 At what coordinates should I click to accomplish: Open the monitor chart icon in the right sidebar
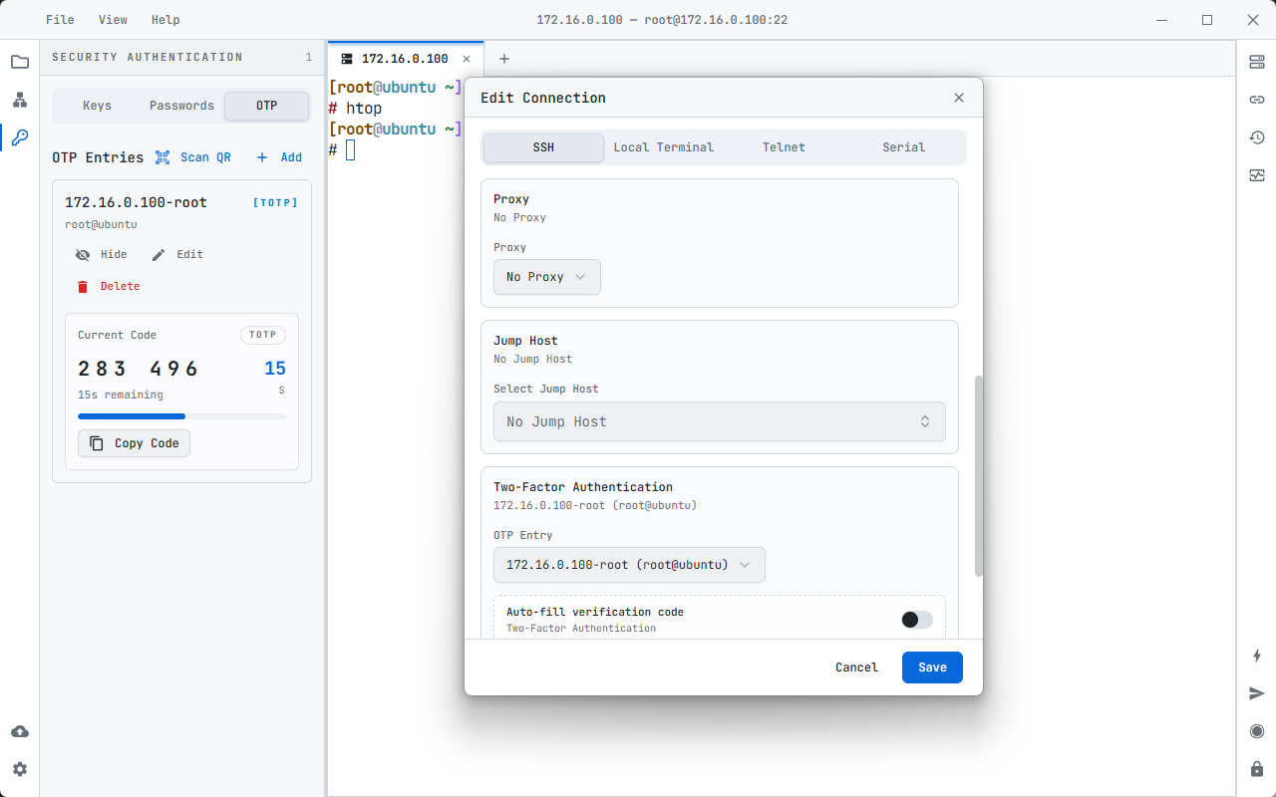click(1257, 175)
